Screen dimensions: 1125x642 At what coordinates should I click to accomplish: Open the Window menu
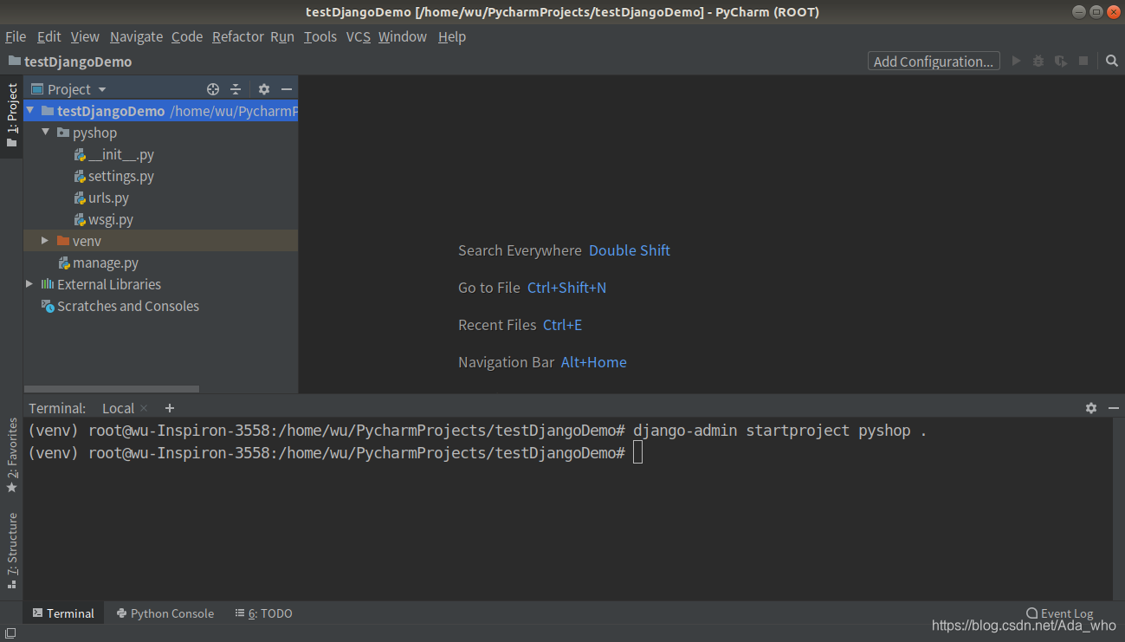[403, 36]
